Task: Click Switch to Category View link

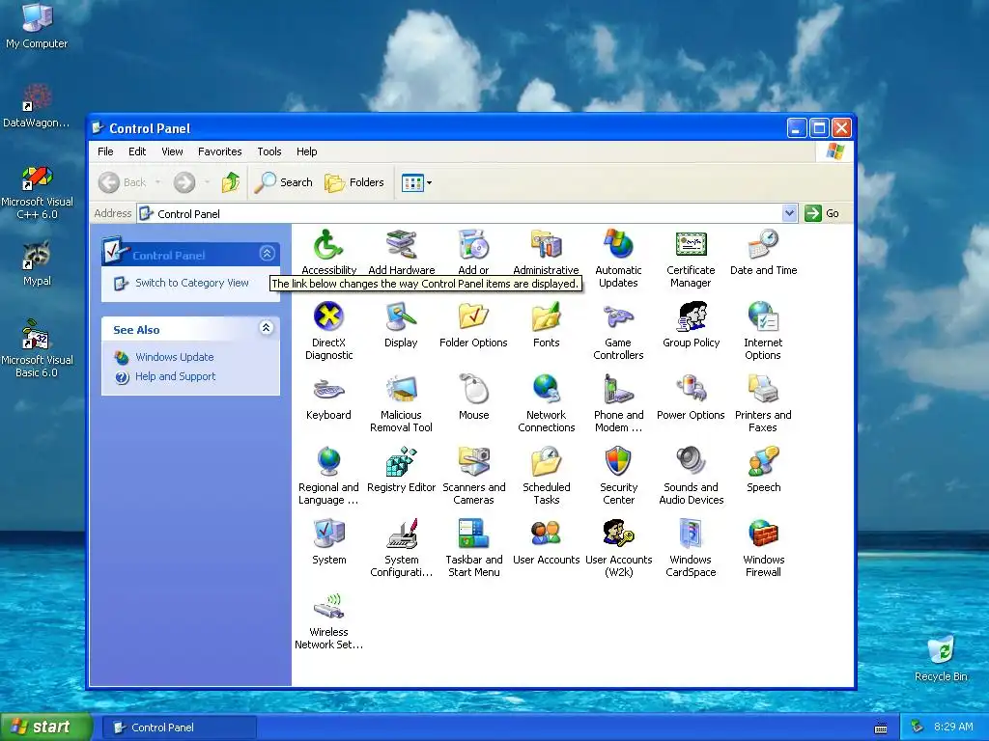Action: (x=192, y=283)
